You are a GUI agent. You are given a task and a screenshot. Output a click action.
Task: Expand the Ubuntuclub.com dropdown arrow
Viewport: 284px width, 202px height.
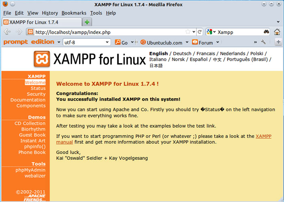point(187,42)
